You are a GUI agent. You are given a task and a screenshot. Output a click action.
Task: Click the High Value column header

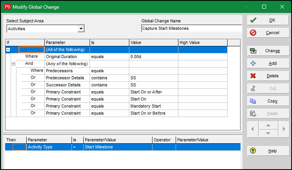pos(203,42)
